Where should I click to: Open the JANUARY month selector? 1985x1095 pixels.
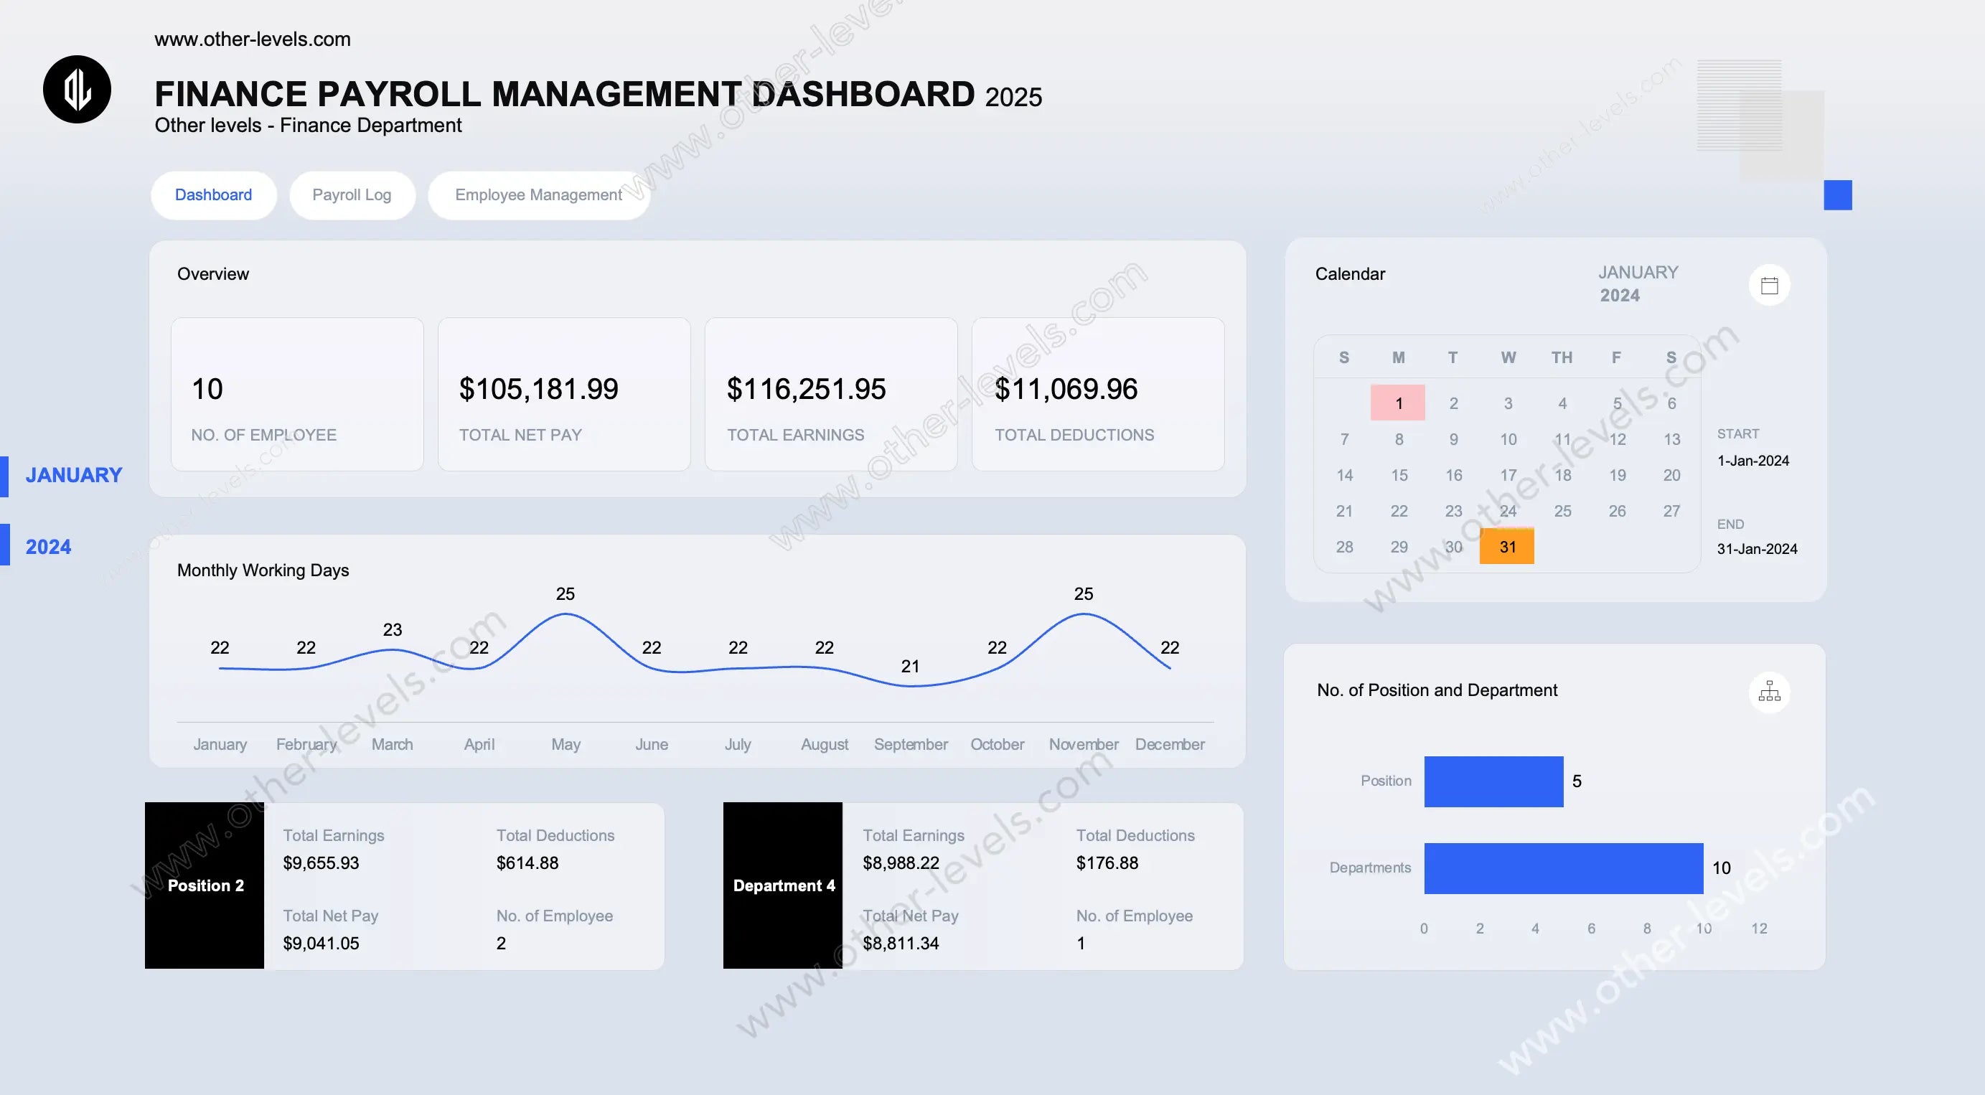click(73, 475)
